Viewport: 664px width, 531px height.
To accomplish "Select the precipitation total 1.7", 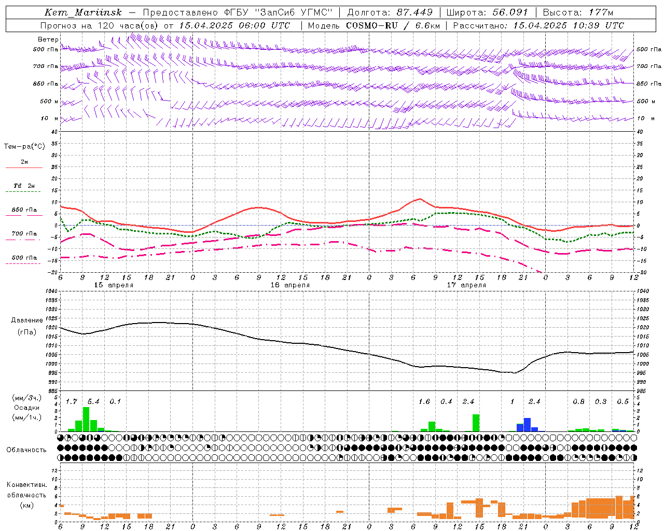I will click(x=72, y=402).
